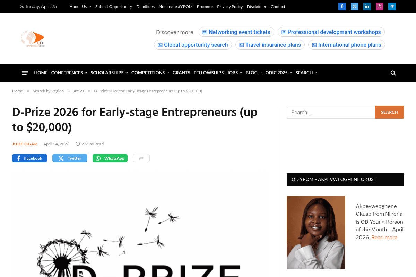Navigate to Africa in the breadcrumb trail
This screenshot has height=277, width=416.
[x=79, y=91]
